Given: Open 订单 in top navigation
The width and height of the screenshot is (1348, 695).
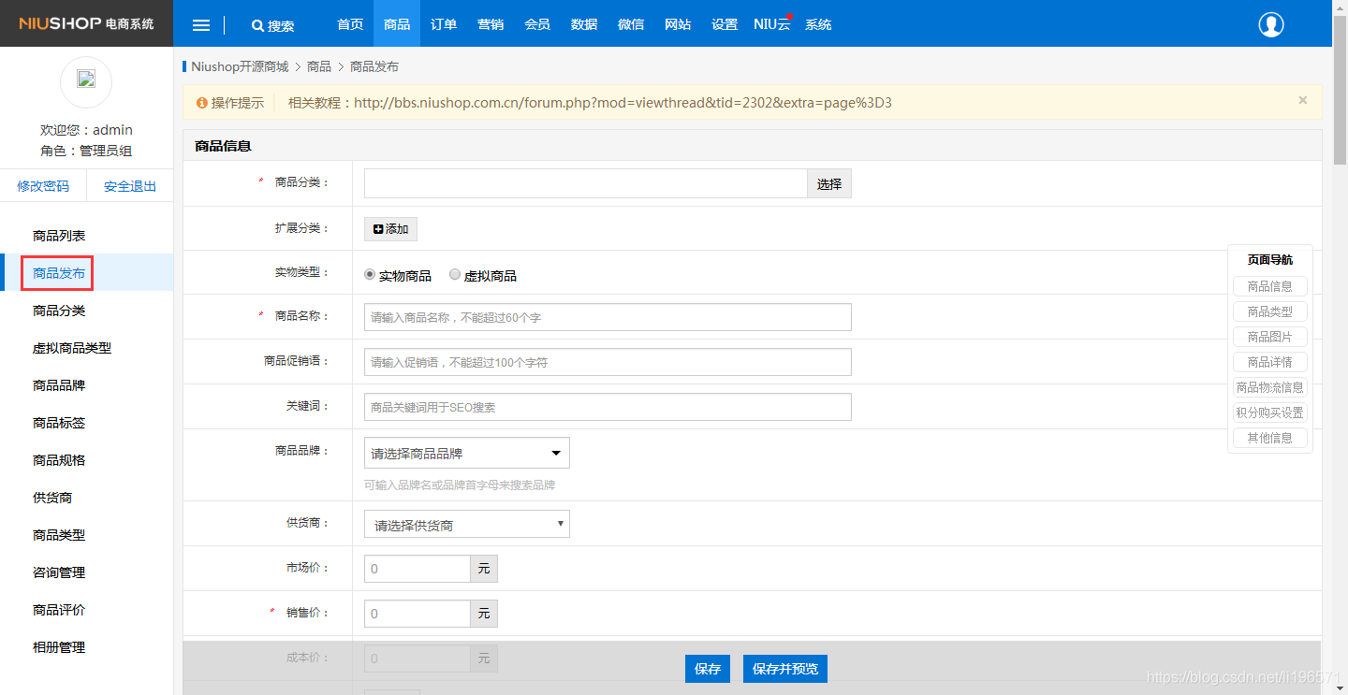Looking at the screenshot, I should pos(444,24).
